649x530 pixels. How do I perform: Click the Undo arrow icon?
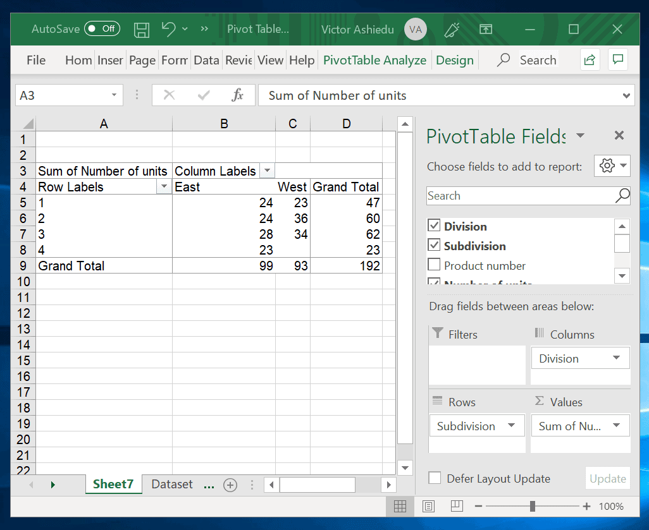click(168, 29)
